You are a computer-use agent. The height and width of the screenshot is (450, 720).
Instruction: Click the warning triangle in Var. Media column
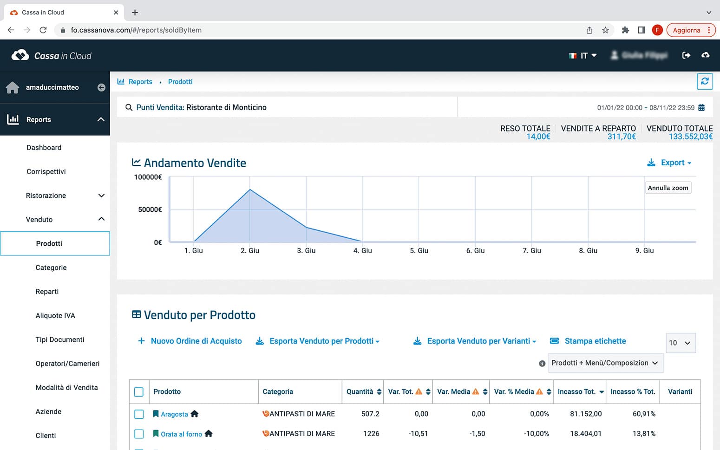pyautogui.click(x=475, y=391)
